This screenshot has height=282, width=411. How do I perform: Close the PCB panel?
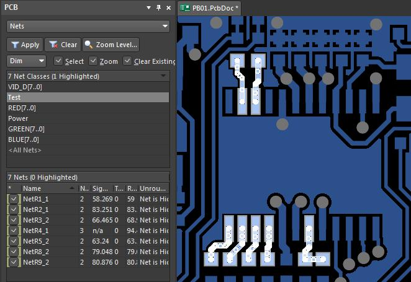[168, 8]
